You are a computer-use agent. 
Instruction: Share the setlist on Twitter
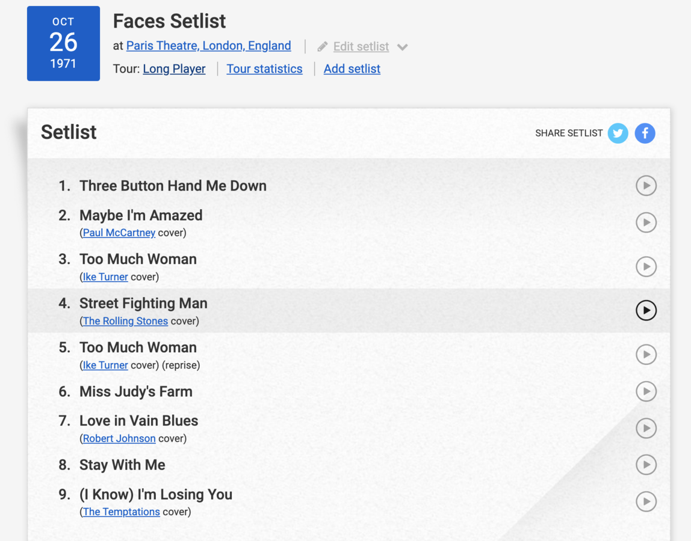tap(618, 133)
